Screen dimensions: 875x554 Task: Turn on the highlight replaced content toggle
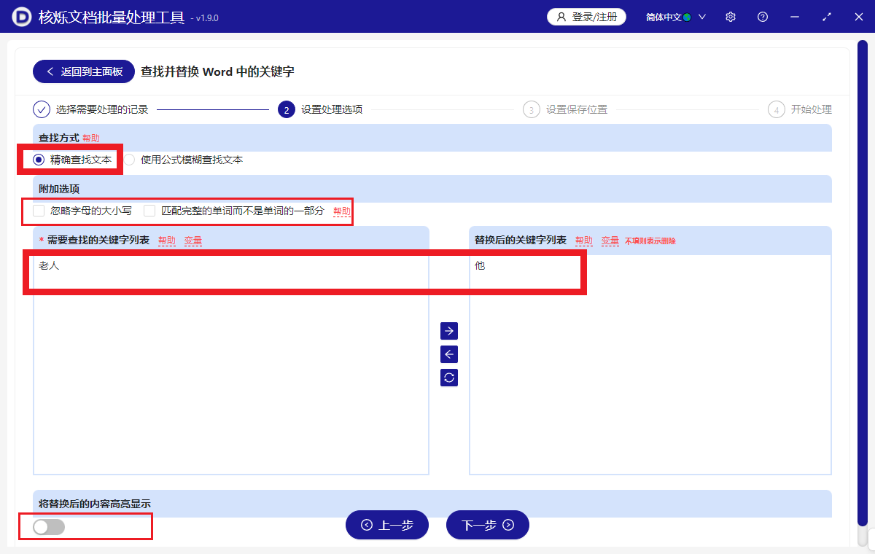48,526
